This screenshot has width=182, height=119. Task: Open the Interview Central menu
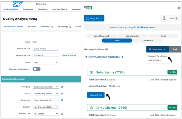(60, 9)
